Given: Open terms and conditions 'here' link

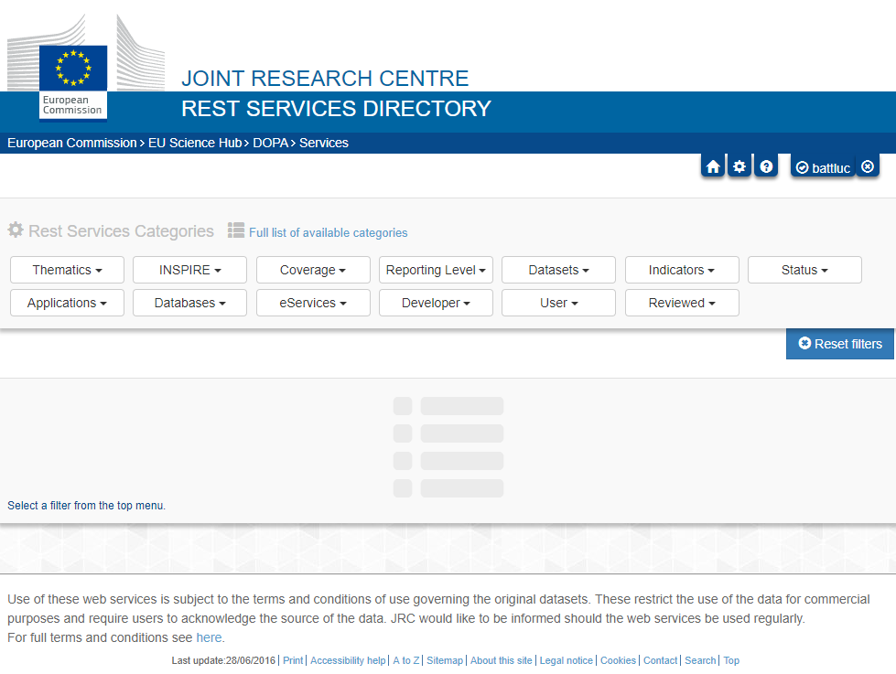Looking at the screenshot, I should pos(209,637).
